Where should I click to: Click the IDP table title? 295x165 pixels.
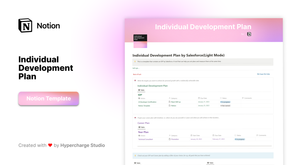click(x=140, y=95)
